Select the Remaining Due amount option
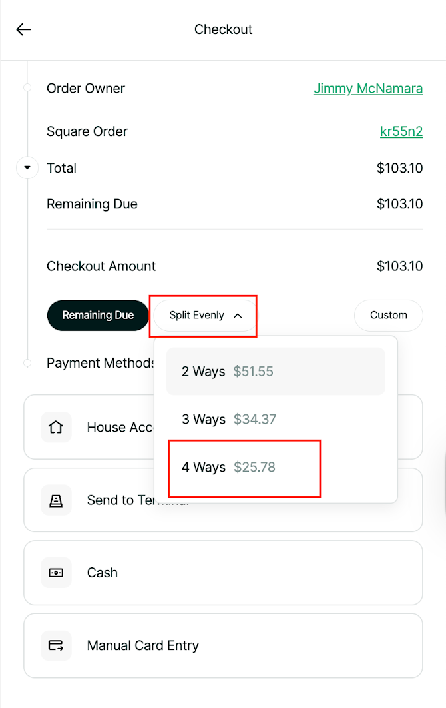Screen dimensions: 446x708 [x=98, y=316]
